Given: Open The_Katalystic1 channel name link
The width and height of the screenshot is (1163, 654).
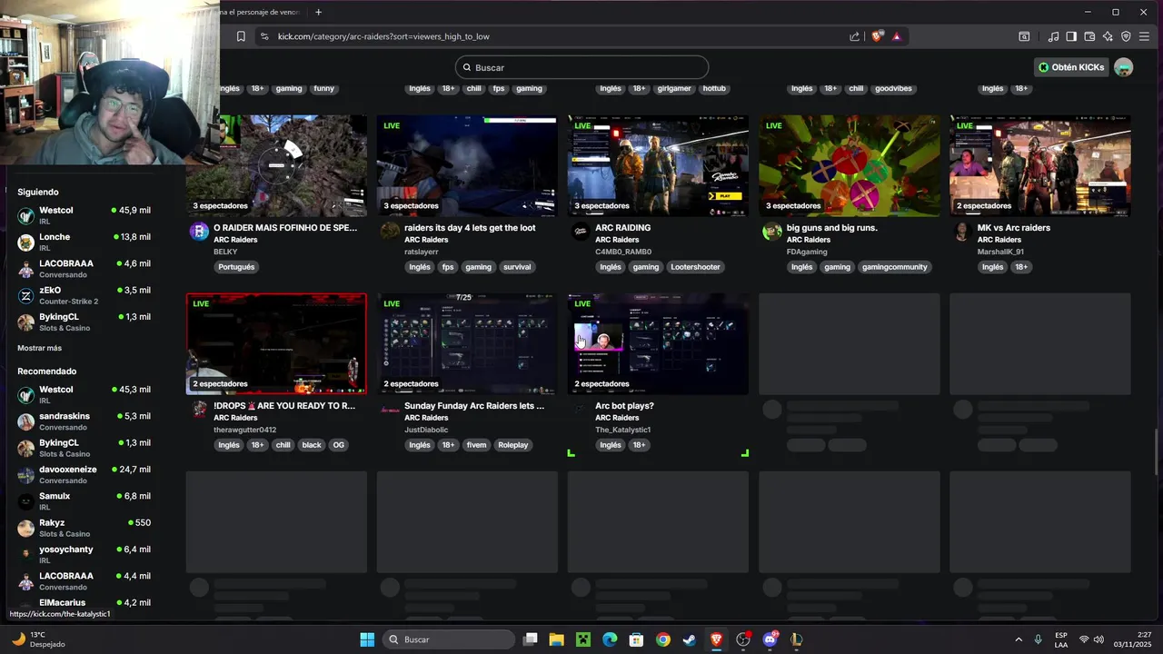Looking at the screenshot, I should (622, 430).
